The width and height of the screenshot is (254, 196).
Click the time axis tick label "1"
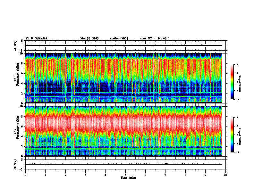45,175
